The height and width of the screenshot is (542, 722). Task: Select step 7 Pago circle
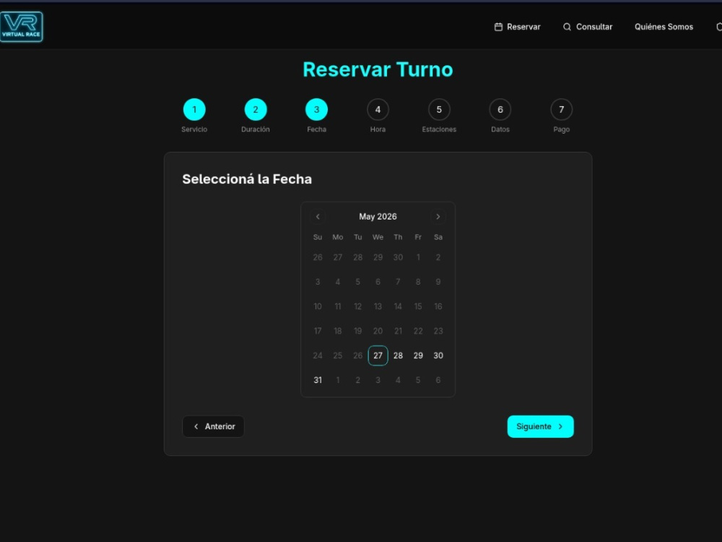(x=561, y=110)
